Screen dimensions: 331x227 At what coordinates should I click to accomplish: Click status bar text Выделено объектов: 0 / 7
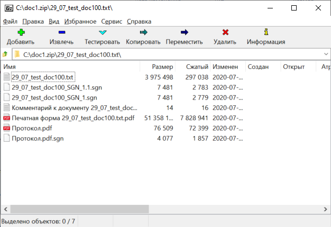click(x=38, y=221)
